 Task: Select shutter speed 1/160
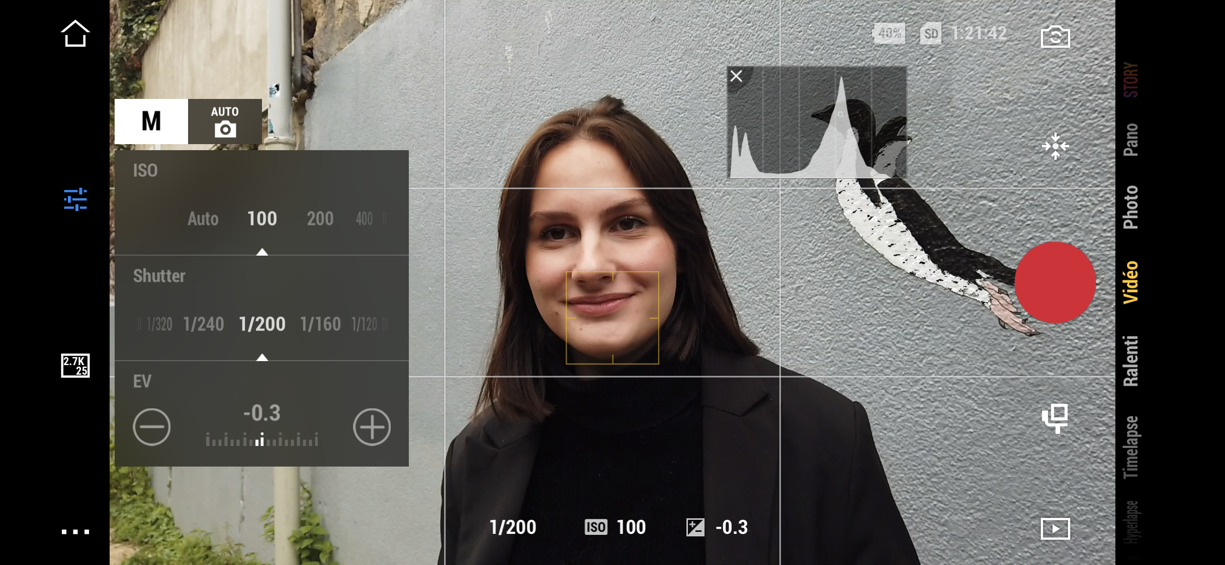[x=320, y=324]
